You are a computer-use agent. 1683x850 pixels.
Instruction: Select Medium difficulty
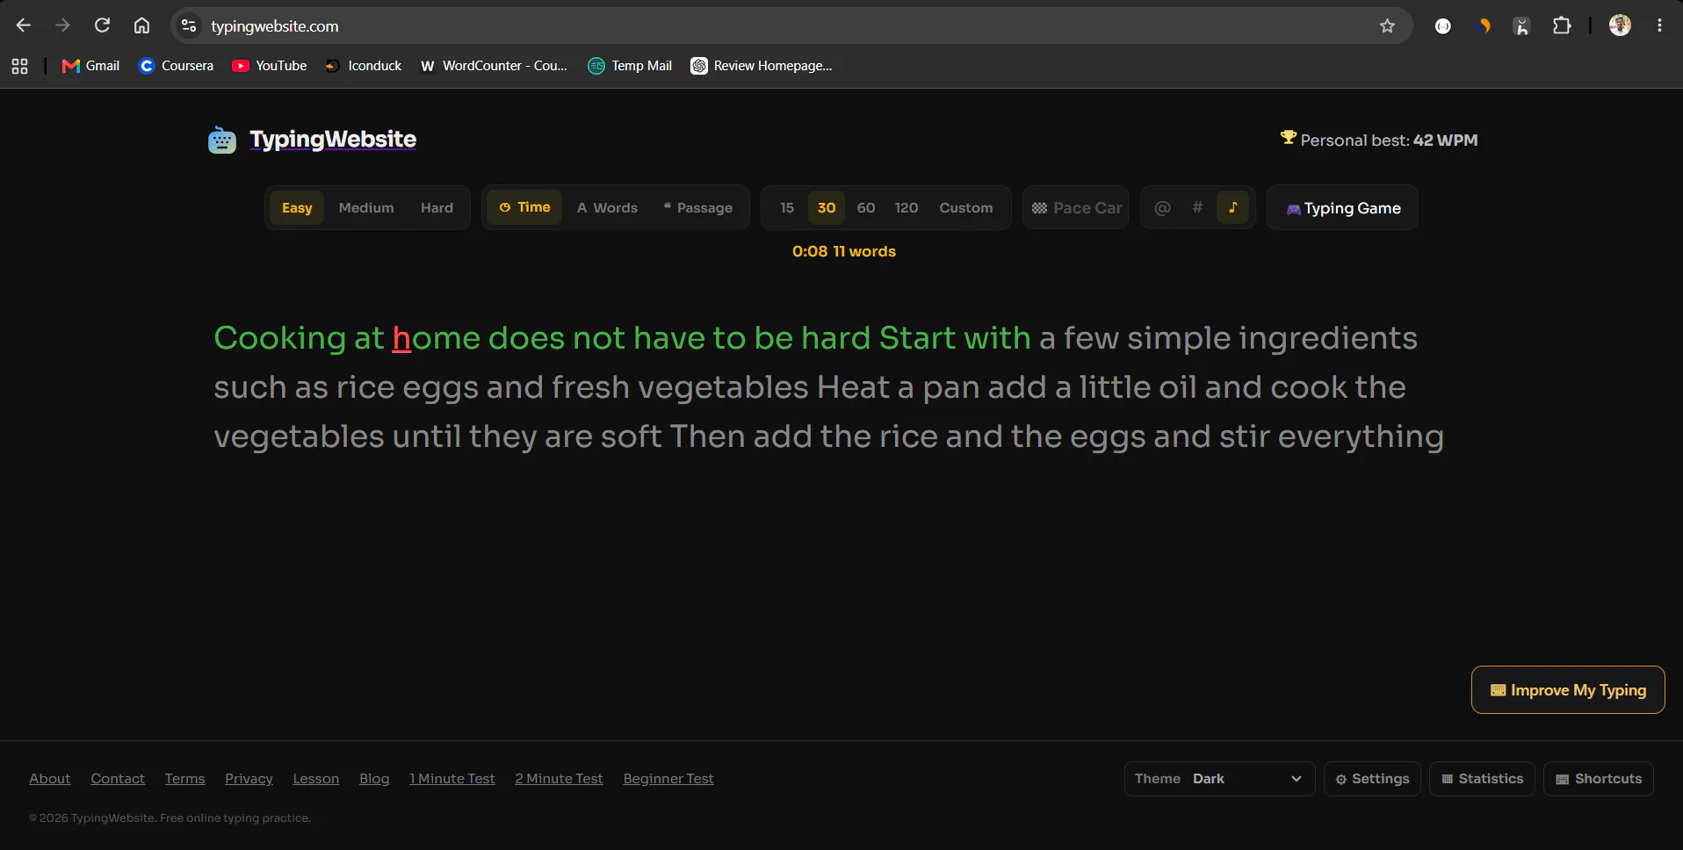(x=366, y=208)
